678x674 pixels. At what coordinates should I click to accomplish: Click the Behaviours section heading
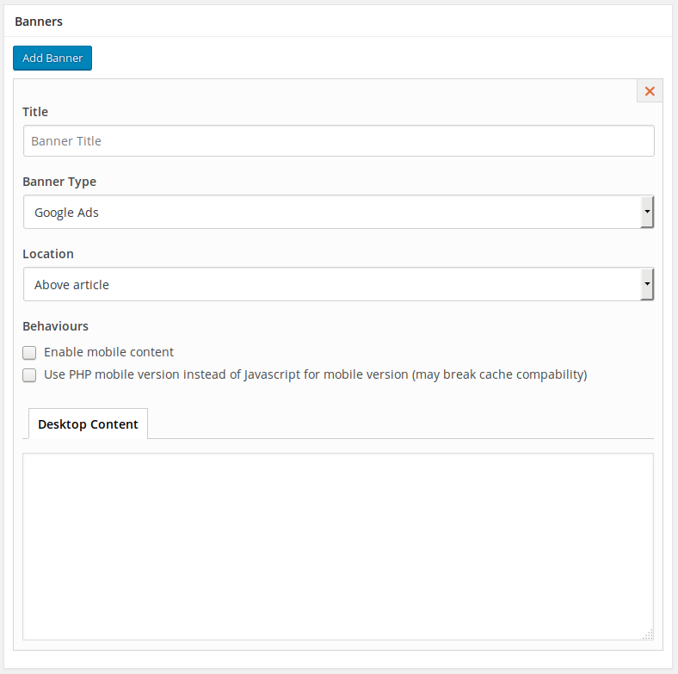coord(55,325)
